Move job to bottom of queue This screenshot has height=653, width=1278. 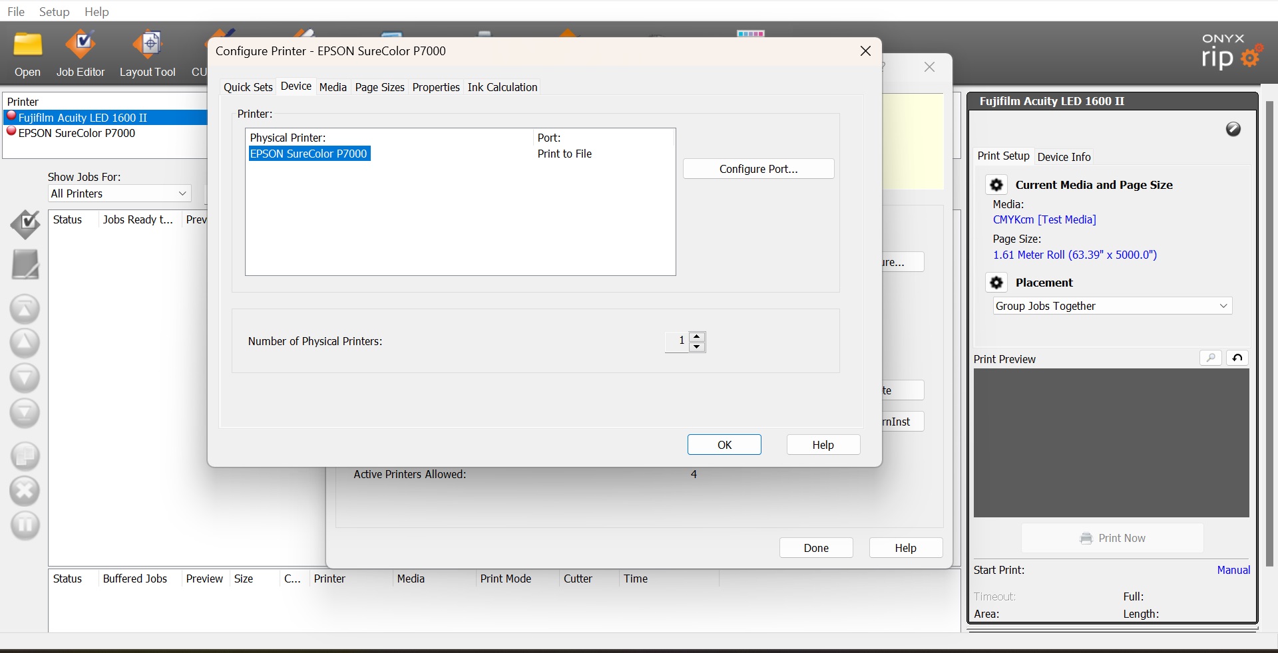(25, 412)
